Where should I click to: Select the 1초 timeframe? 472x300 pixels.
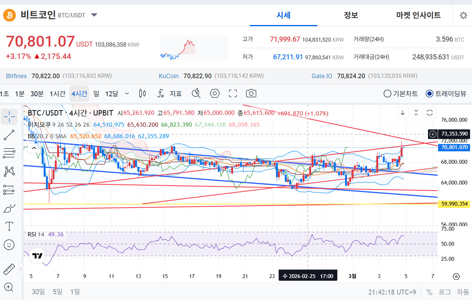click(x=5, y=94)
